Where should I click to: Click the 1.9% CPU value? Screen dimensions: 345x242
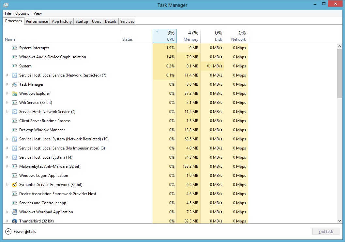170,48
